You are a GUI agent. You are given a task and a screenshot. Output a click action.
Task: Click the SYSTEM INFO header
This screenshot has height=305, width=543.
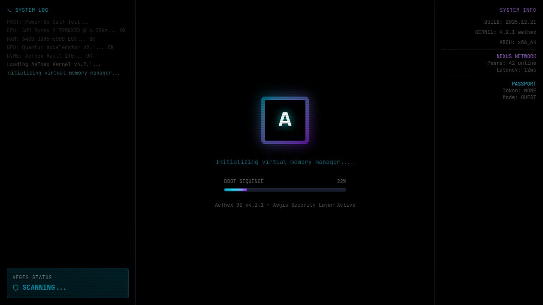(x=518, y=10)
